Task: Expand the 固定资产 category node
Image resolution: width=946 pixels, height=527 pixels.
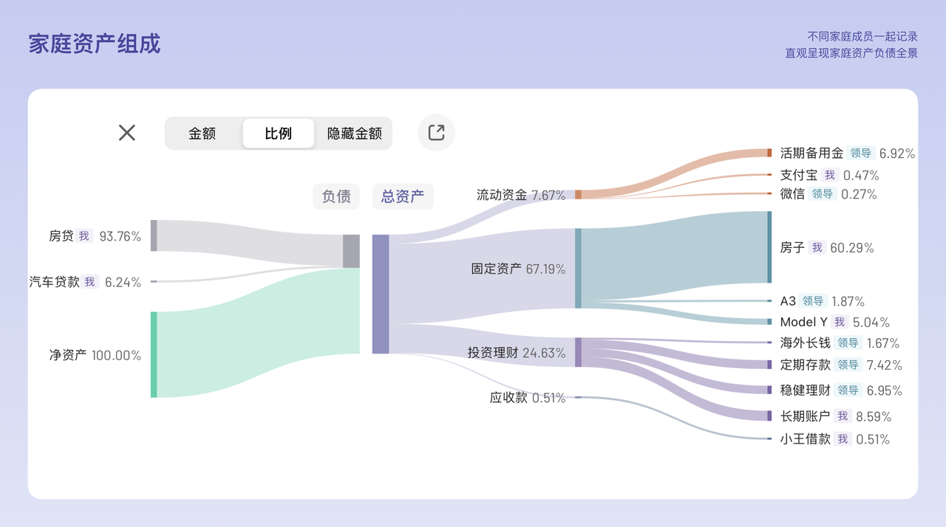Action: pyautogui.click(x=578, y=269)
